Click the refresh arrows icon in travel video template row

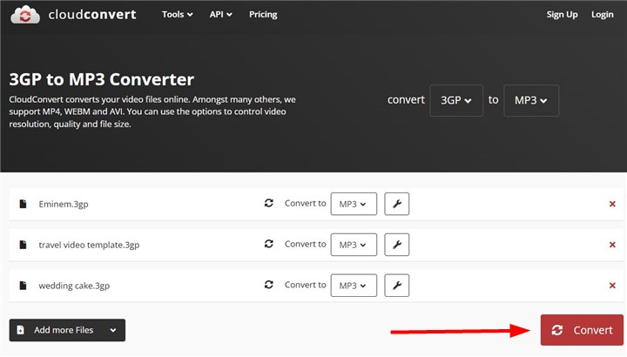pos(269,244)
